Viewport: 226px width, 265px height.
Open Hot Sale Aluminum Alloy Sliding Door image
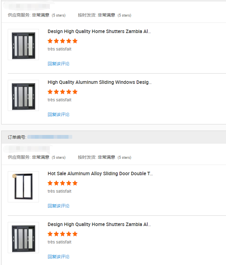point(23,187)
